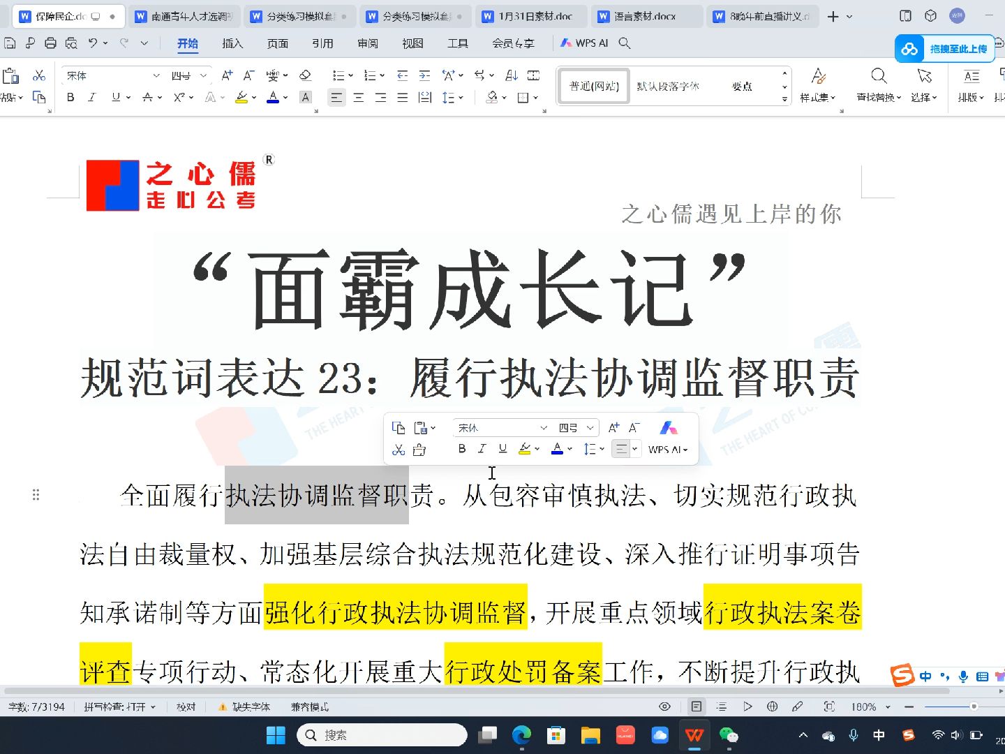
Task: Open WPS AI on the floating toolbar
Action: (665, 450)
